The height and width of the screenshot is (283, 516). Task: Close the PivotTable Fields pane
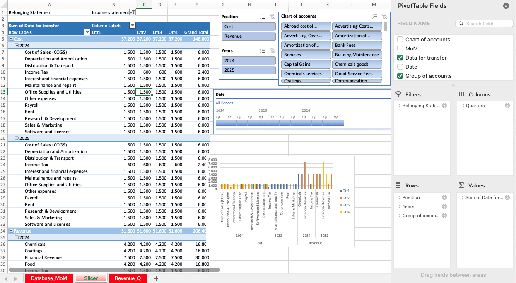point(506,6)
